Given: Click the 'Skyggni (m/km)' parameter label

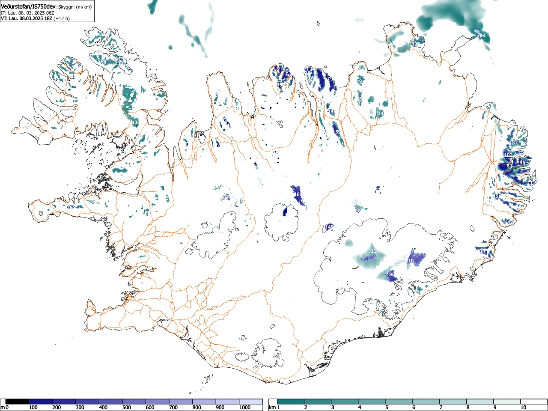Looking at the screenshot, I should 74,7.
